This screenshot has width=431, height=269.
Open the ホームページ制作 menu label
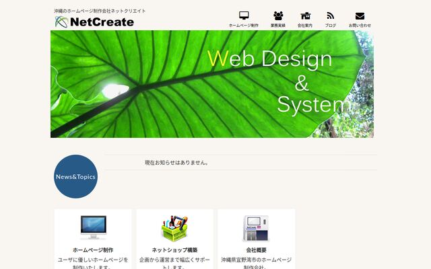click(x=244, y=26)
